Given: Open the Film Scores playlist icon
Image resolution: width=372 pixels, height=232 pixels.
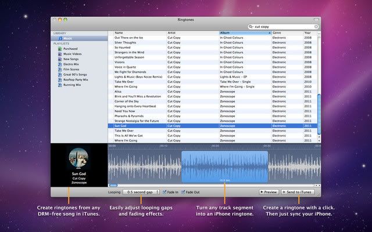Looking at the screenshot, I should click(x=60, y=70).
